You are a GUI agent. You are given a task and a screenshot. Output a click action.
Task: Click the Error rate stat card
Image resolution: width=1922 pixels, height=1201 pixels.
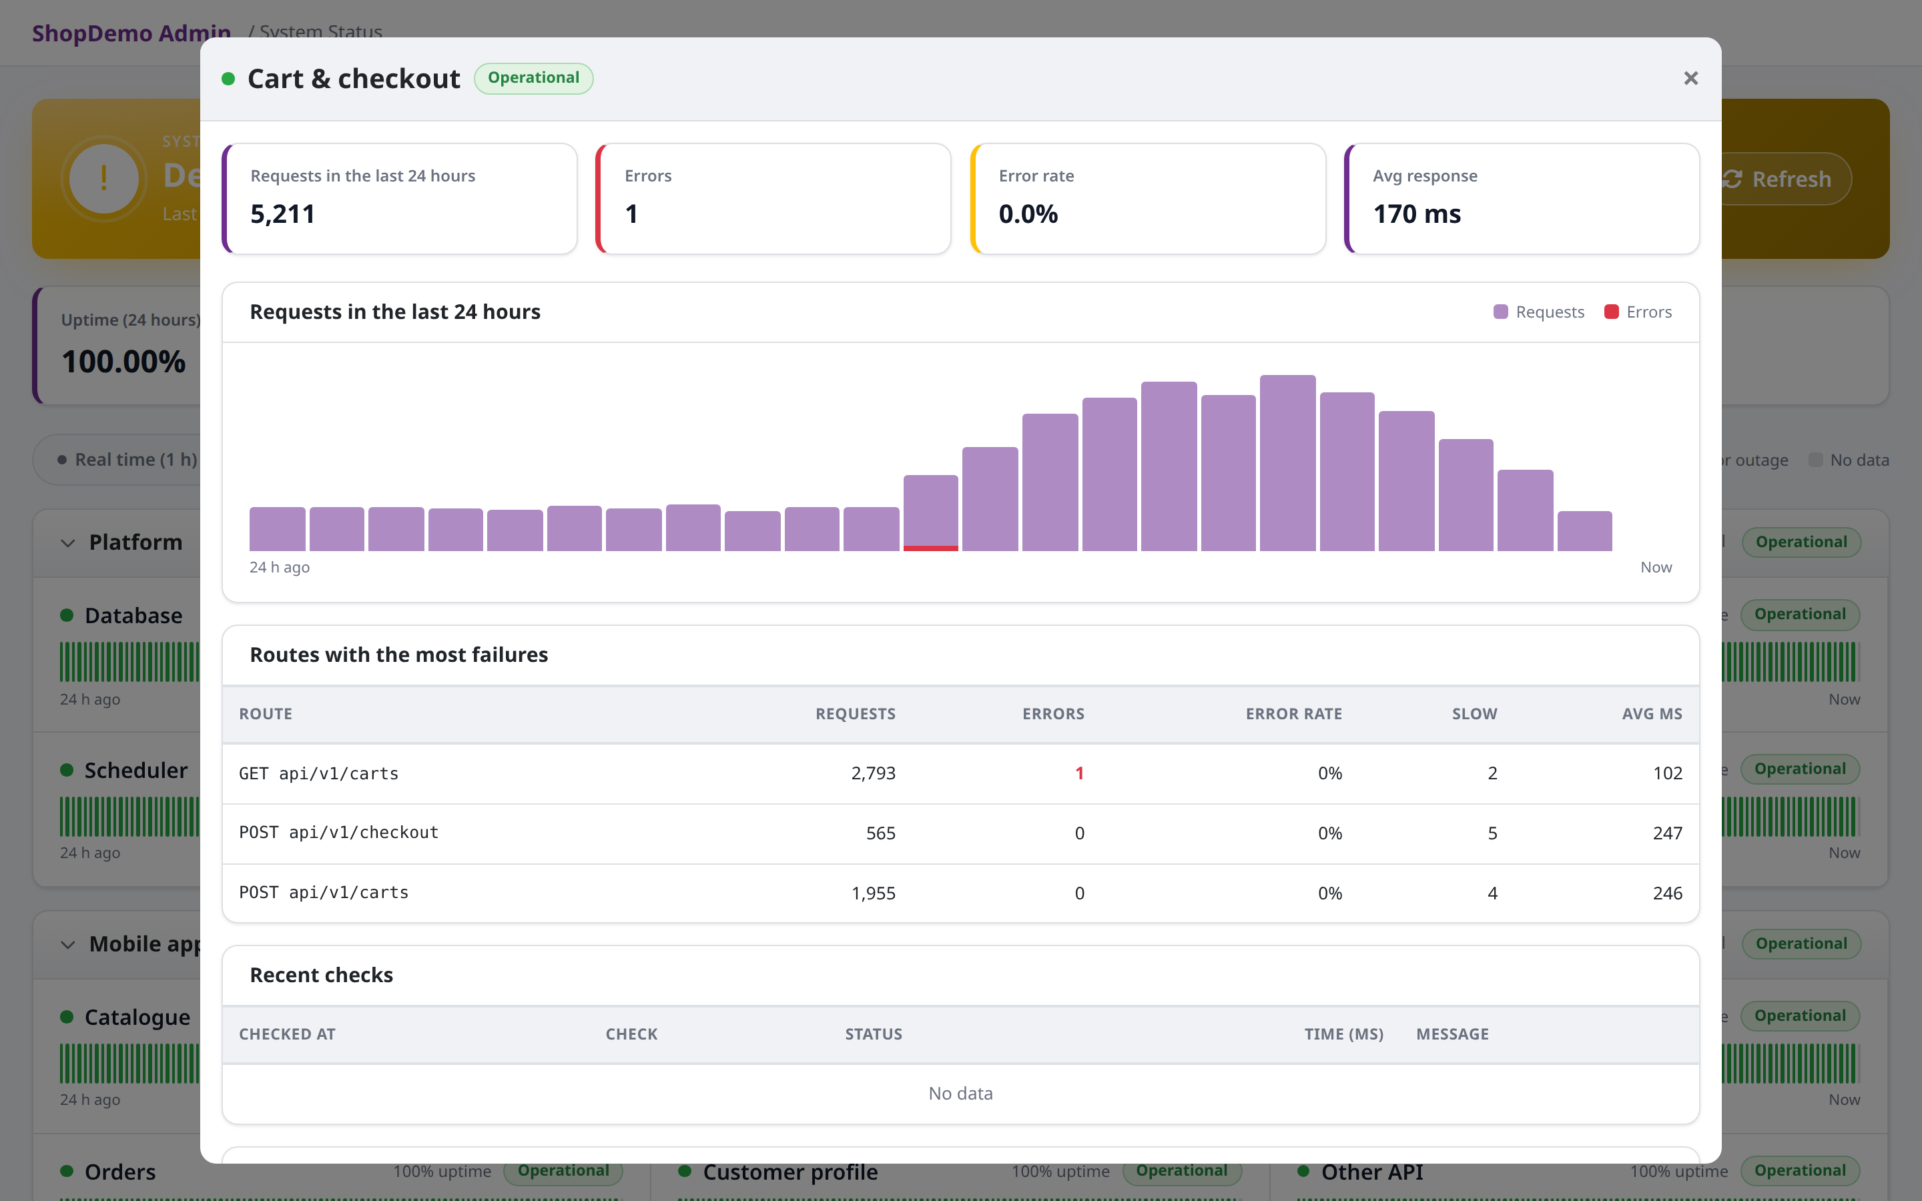(1148, 199)
